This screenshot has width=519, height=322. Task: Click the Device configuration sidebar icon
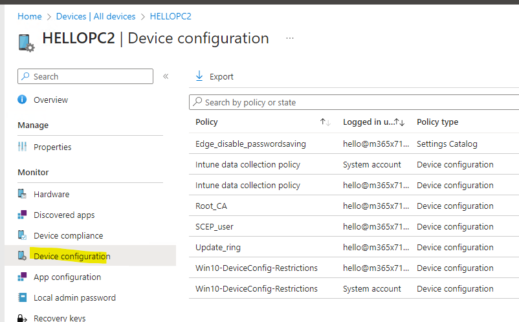click(22, 255)
